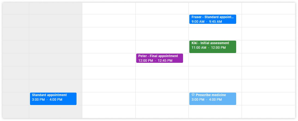
Task: Select Peter's Final appointment event
Action: (x=159, y=58)
